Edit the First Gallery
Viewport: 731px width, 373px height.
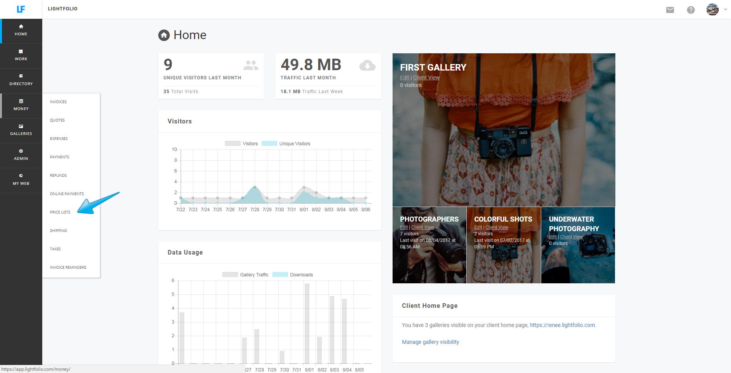click(404, 77)
